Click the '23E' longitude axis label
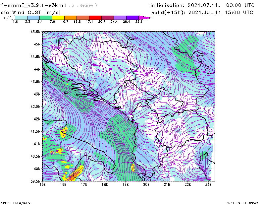The image size is (265, 205). pos(208,184)
